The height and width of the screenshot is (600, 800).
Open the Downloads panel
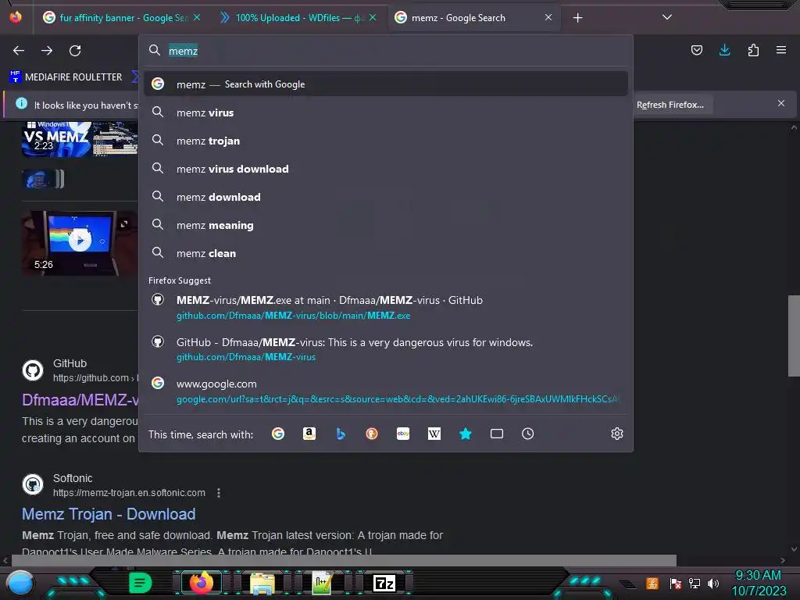coord(724,50)
